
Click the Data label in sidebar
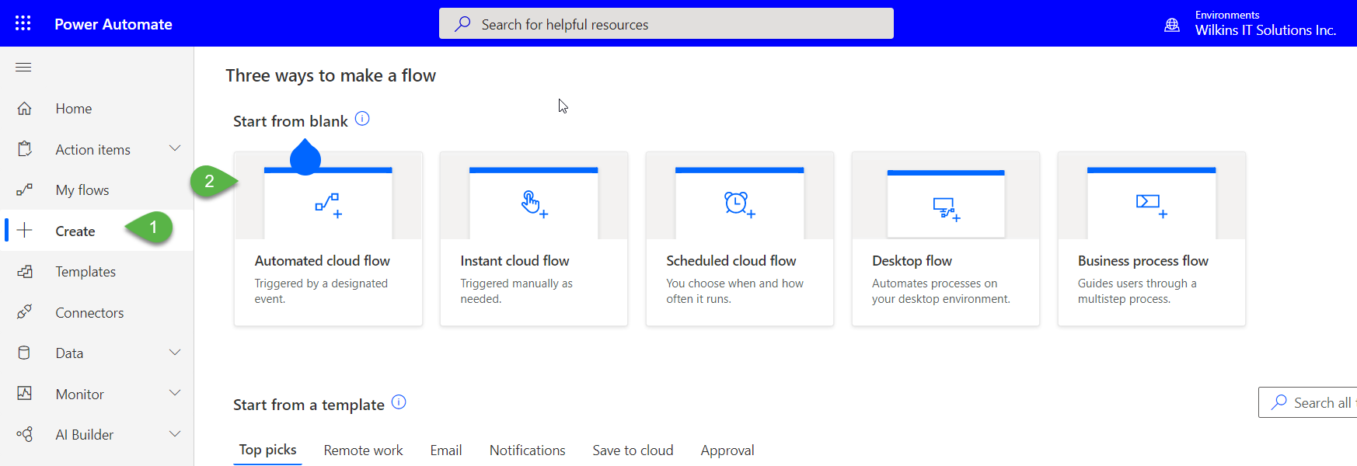[x=69, y=353]
